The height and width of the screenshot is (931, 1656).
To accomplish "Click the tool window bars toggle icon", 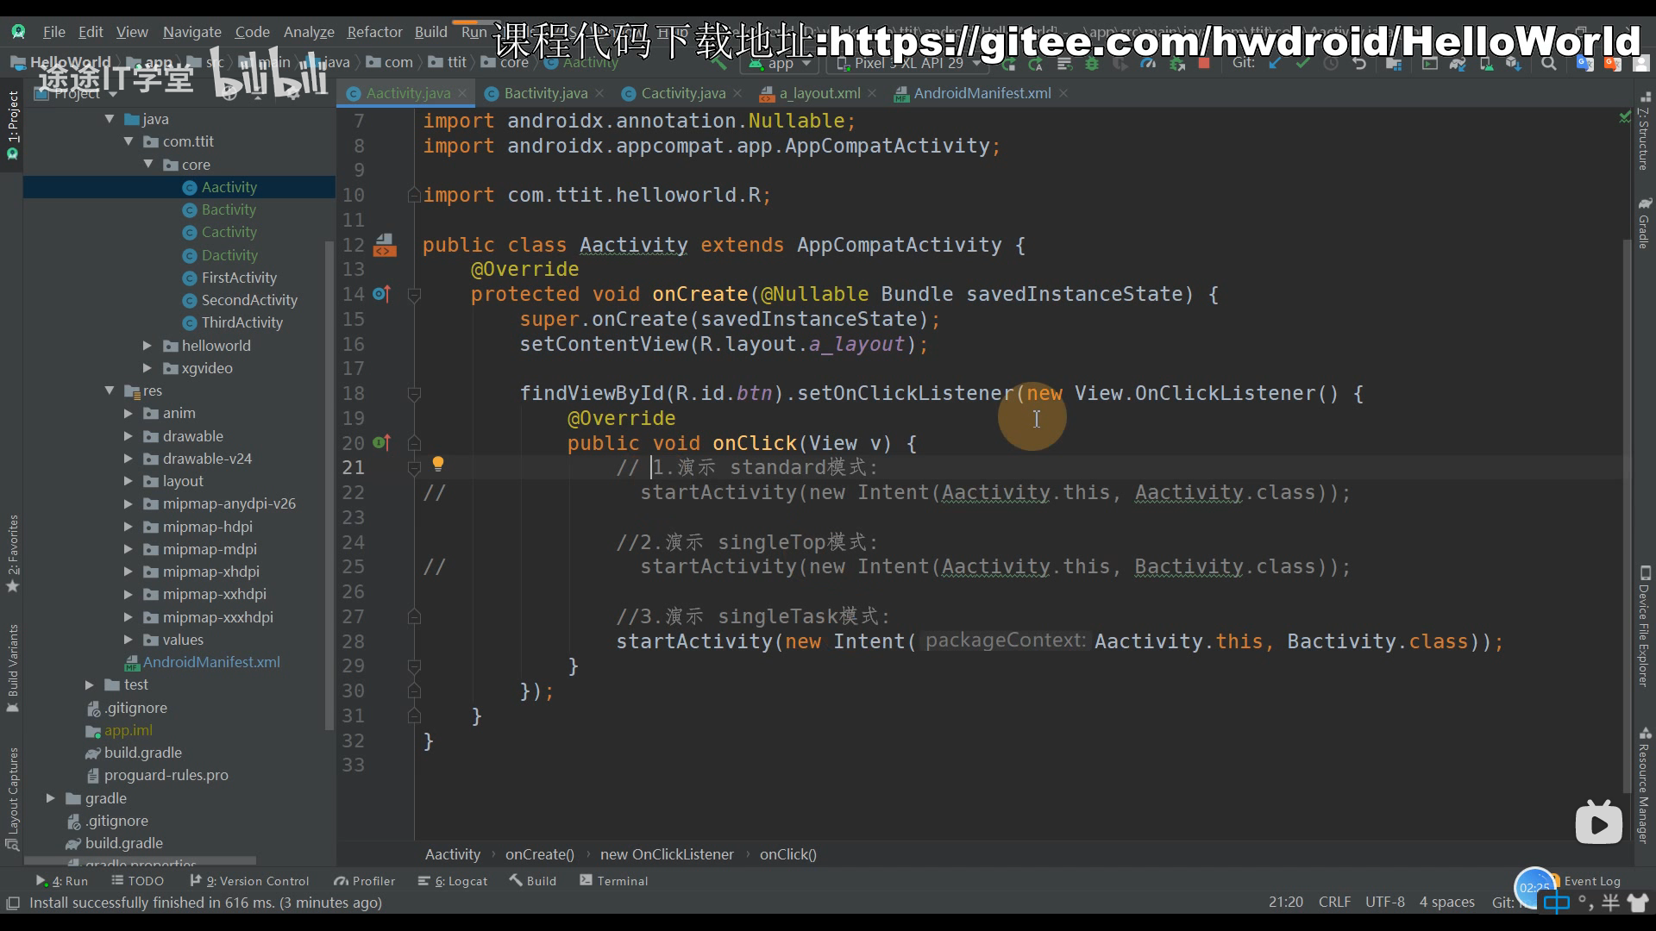I will point(13,903).
